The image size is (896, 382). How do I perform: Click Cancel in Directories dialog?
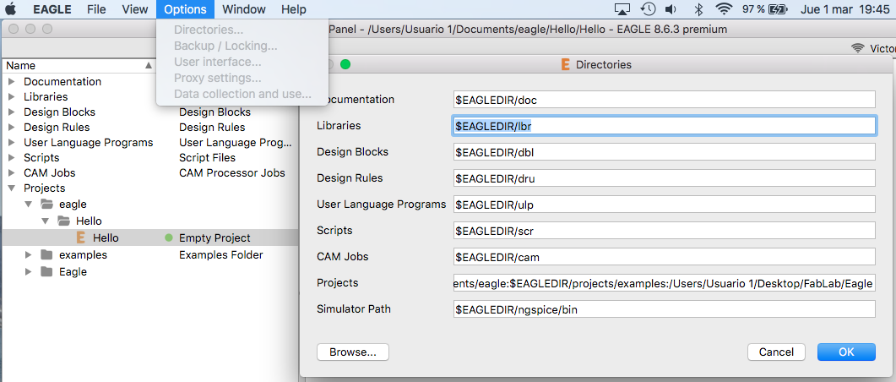pos(776,352)
